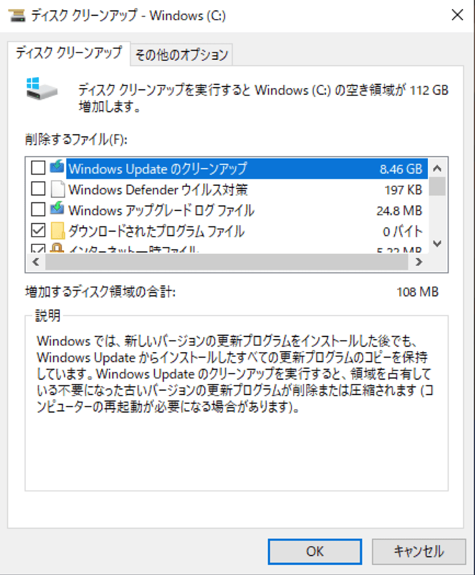Click the 説明 group box heading
The image size is (475, 575).
47,315
